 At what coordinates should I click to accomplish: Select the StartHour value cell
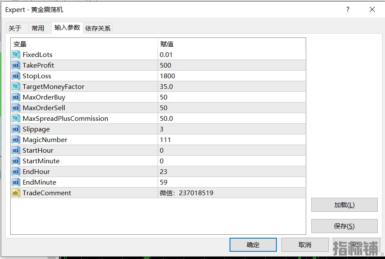(x=231, y=150)
